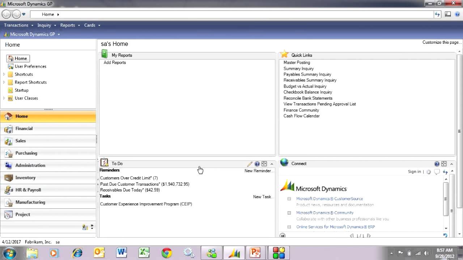This screenshot has width=463, height=260.
Task: Open the Master Posting quick link
Action: pos(297,62)
